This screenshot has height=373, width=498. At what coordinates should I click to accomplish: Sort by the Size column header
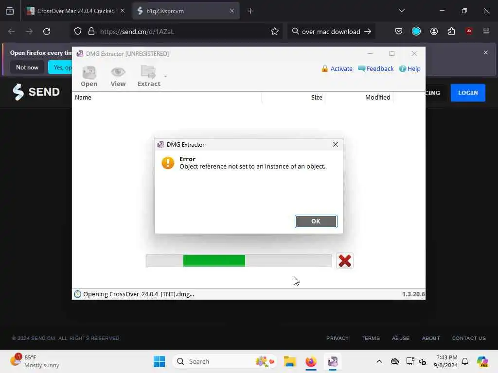click(293, 97)
